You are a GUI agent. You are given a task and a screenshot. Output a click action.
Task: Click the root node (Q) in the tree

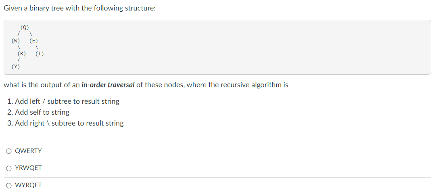click(x=25, y=27)
